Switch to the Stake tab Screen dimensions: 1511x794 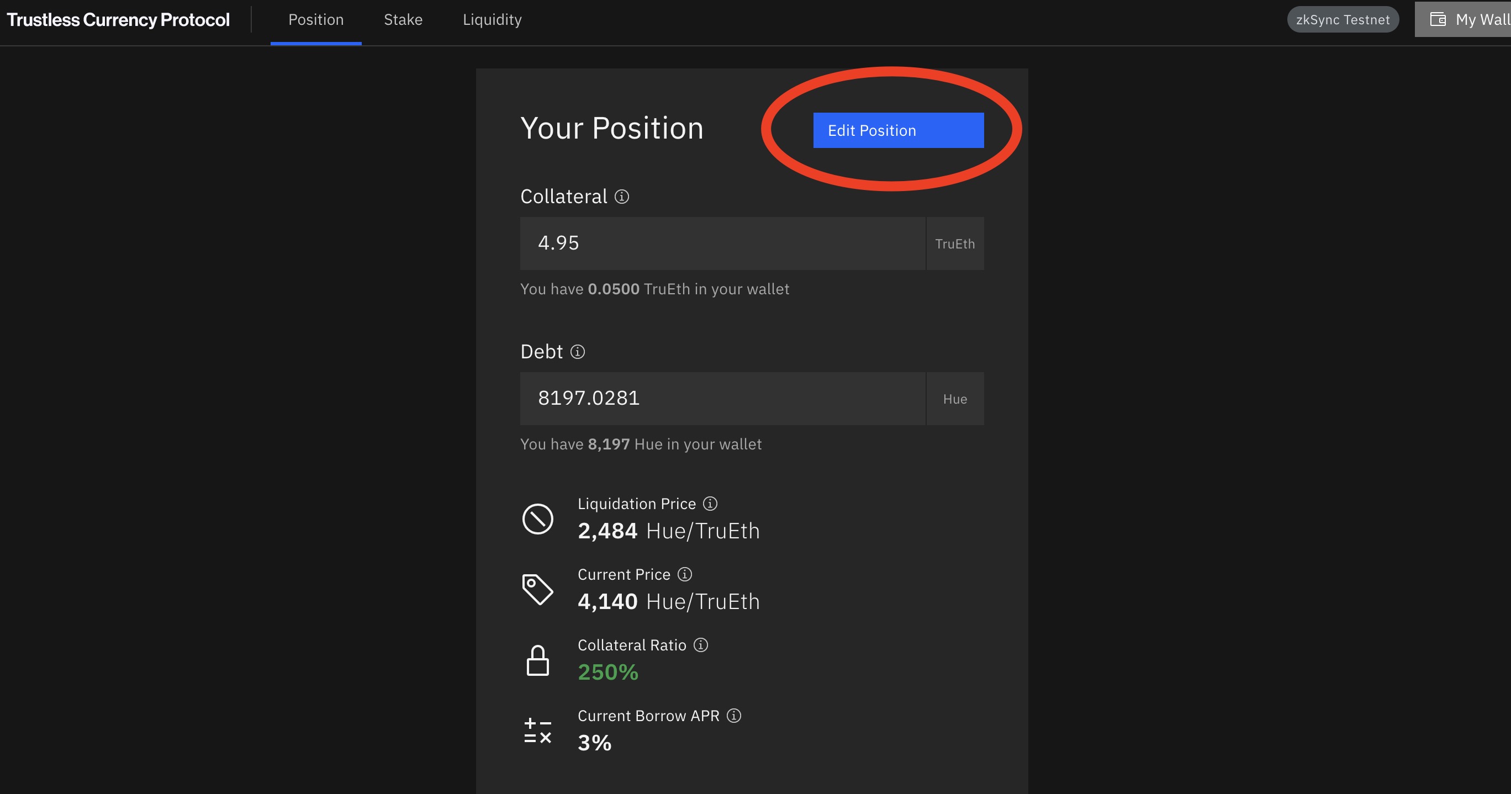click(403, 20)
